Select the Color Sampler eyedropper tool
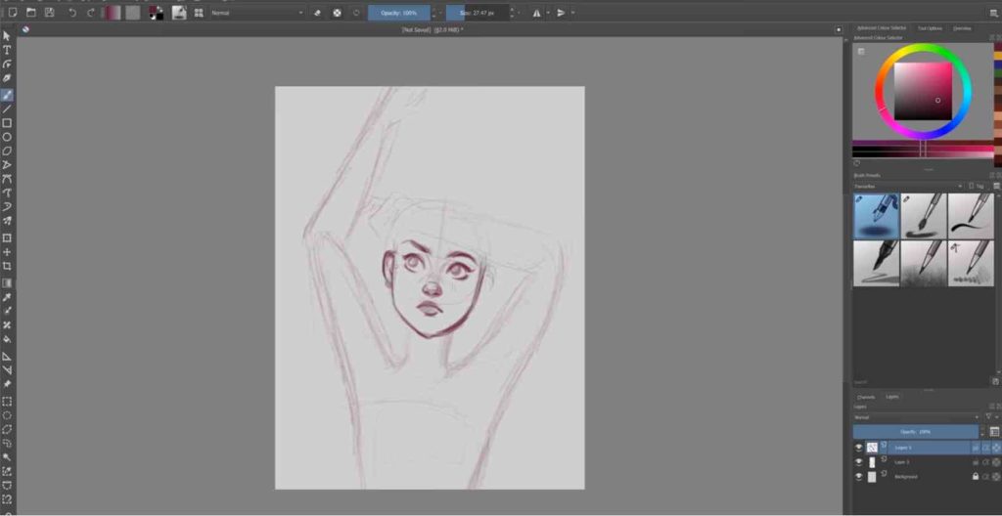This screenshot has height=516, width=1002. coord(7,297)
